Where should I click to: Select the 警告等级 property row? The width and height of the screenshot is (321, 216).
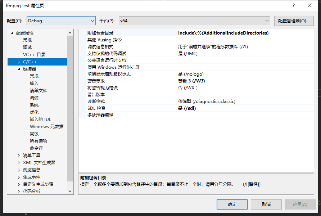click(196, 81)
